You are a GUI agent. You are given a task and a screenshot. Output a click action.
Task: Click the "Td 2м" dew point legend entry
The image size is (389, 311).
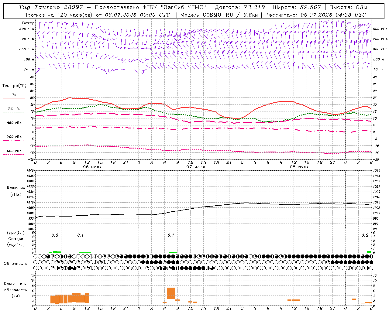click(x=14, y=109)
